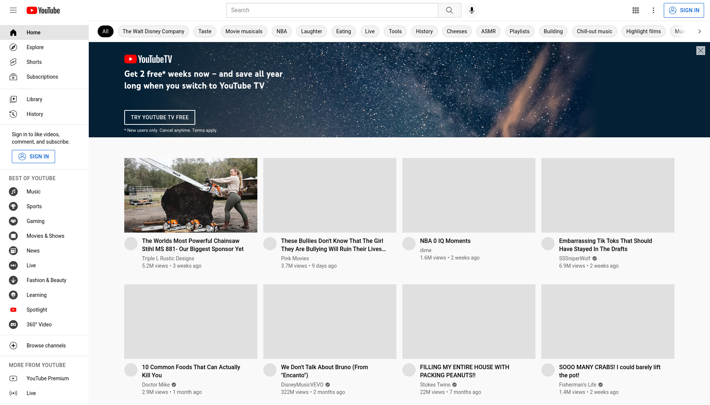Screen dimensions: 710x405
Task: Open 'SOOO MANY CRABS' video title
Action: point(610,371)
